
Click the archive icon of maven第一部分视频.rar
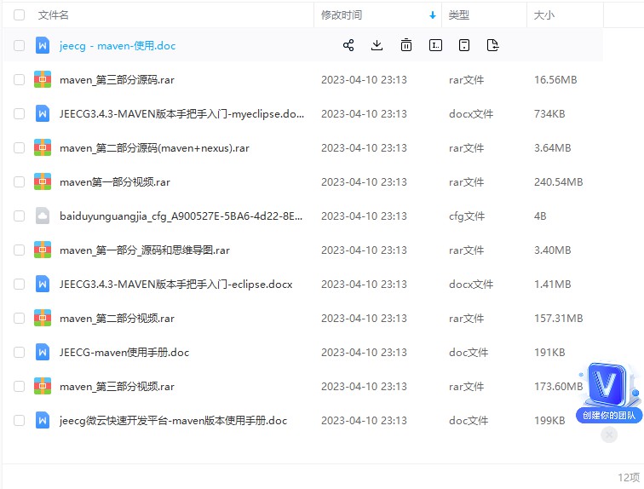pos(43,182)
